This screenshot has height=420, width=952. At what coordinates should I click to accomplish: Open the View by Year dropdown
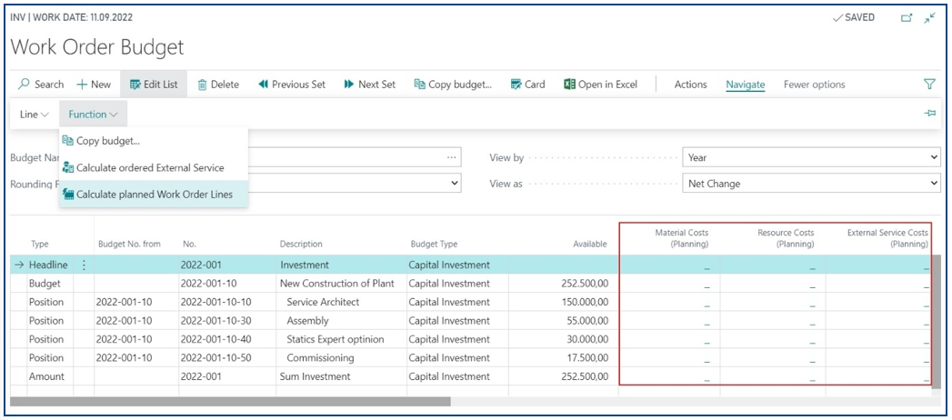coord(811,157)
